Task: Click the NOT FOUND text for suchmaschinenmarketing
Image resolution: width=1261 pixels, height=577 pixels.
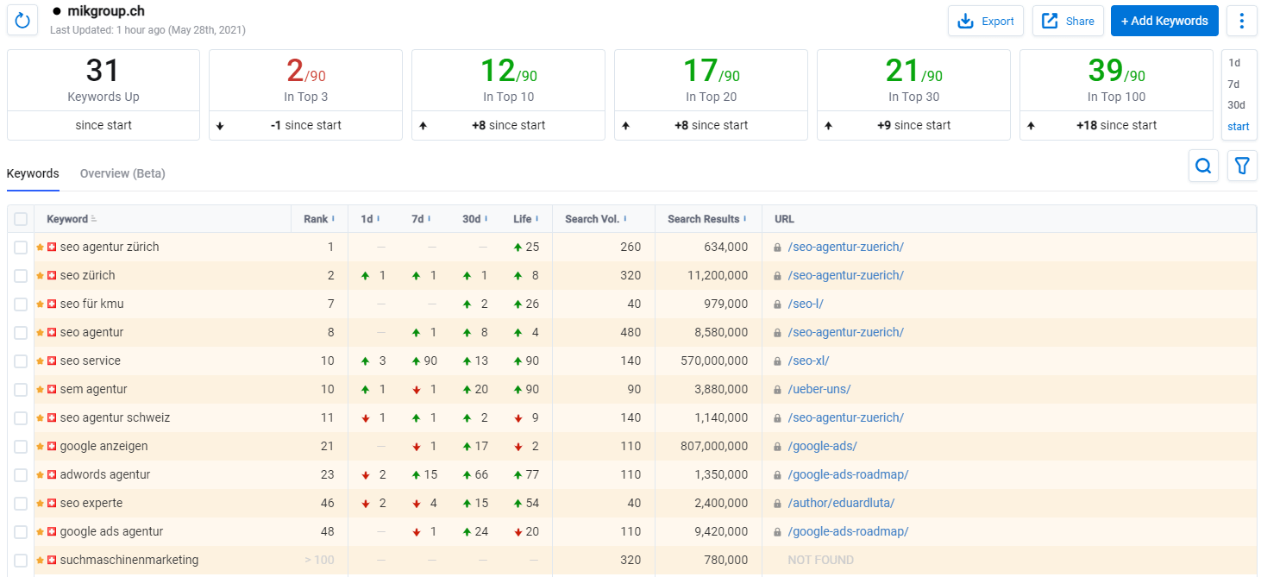Action: click(820, 560)
